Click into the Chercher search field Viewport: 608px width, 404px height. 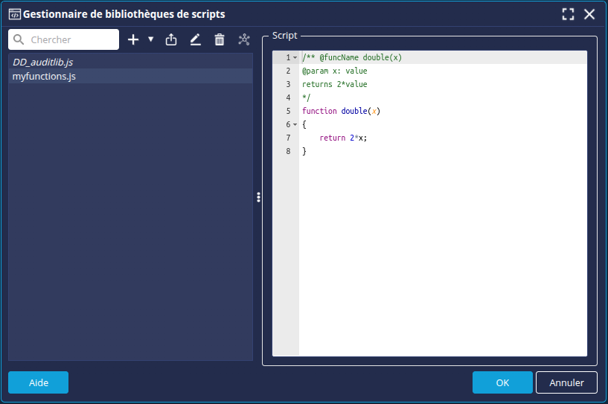coord(71,39)
